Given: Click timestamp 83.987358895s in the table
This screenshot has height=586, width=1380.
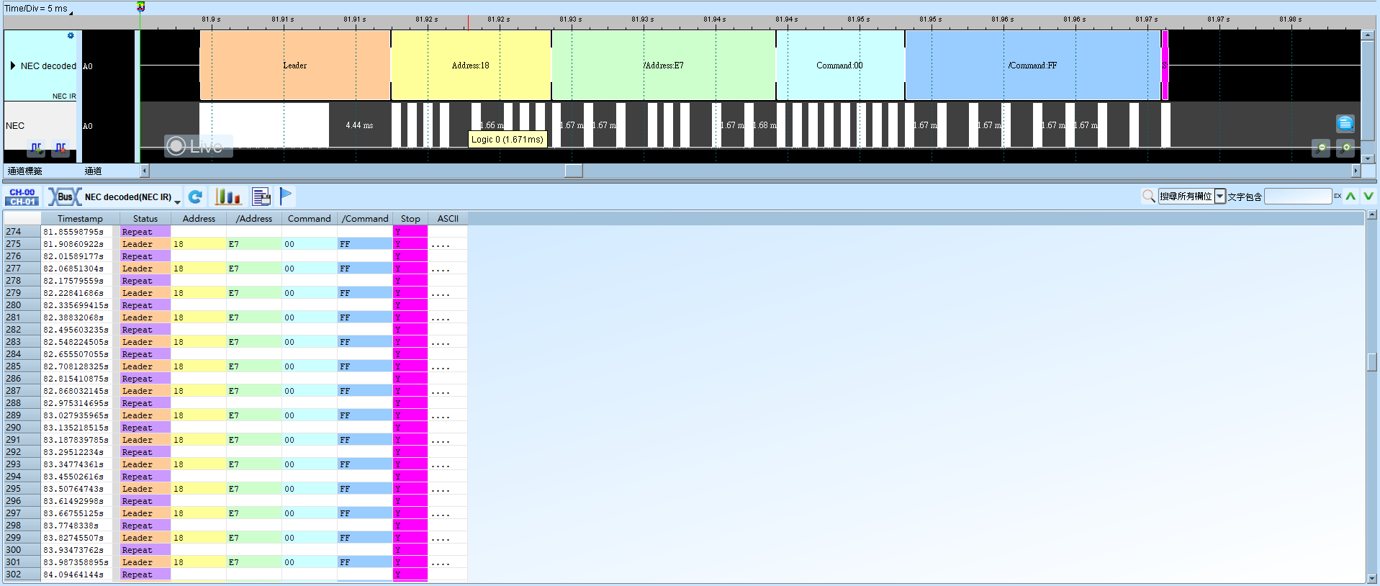Looking at the screenshot, I should pos(76,562).
